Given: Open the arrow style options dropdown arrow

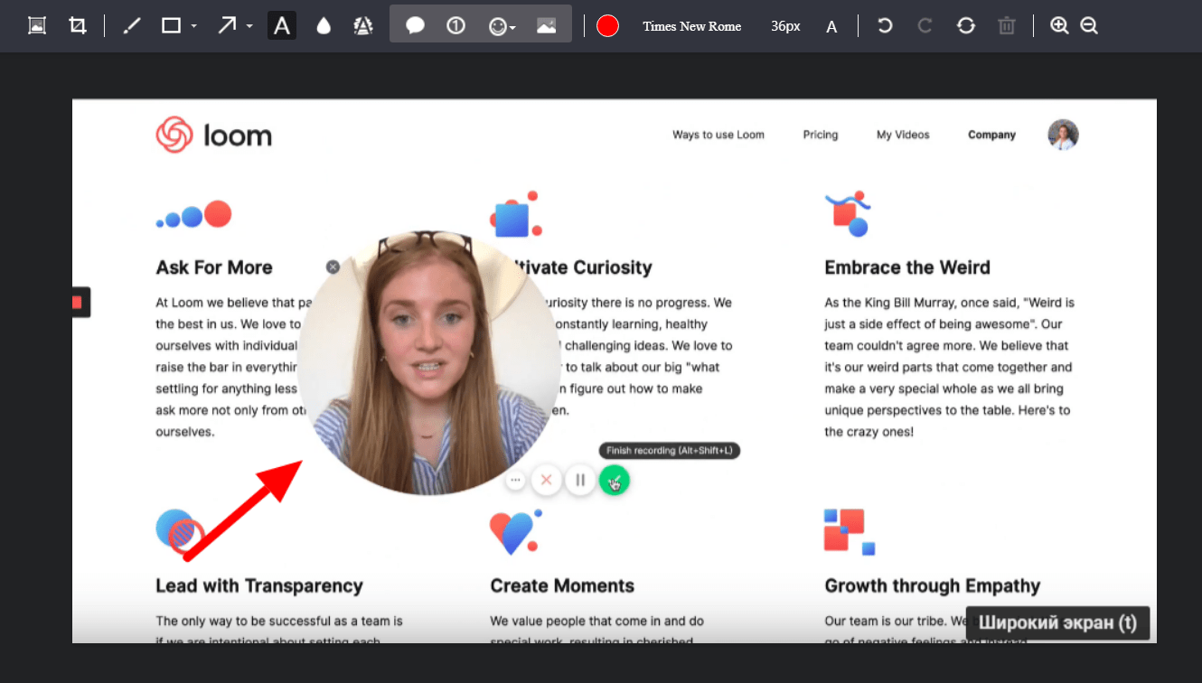Looking at the screenshot, I should click(249, 26).
